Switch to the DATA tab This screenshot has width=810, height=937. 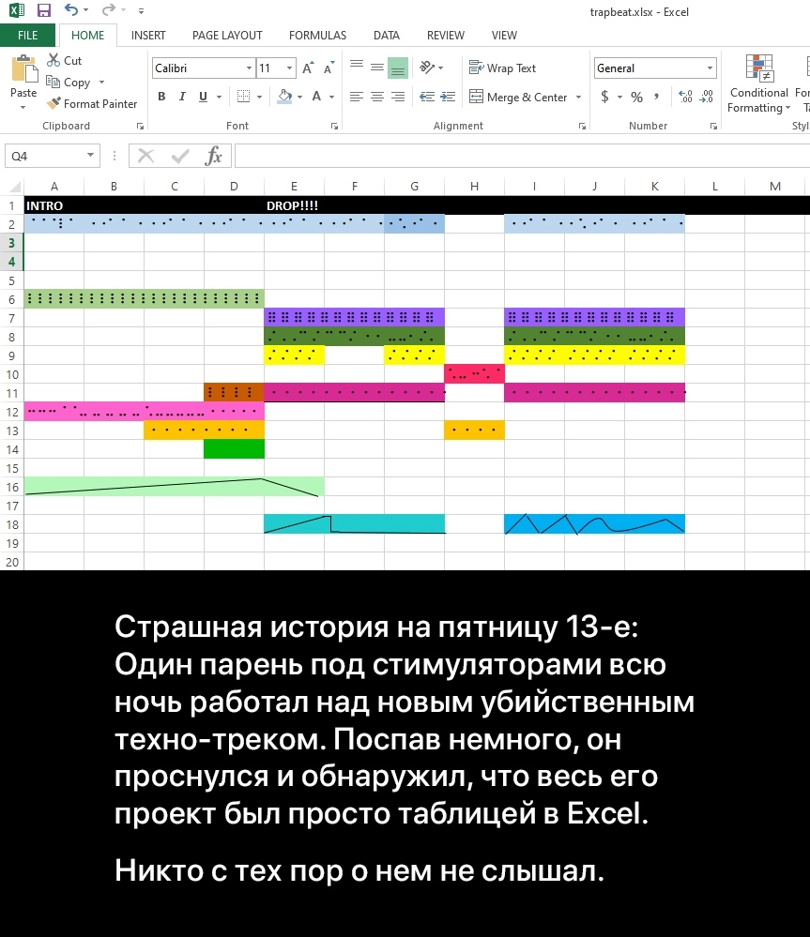(x=386, y=36)
